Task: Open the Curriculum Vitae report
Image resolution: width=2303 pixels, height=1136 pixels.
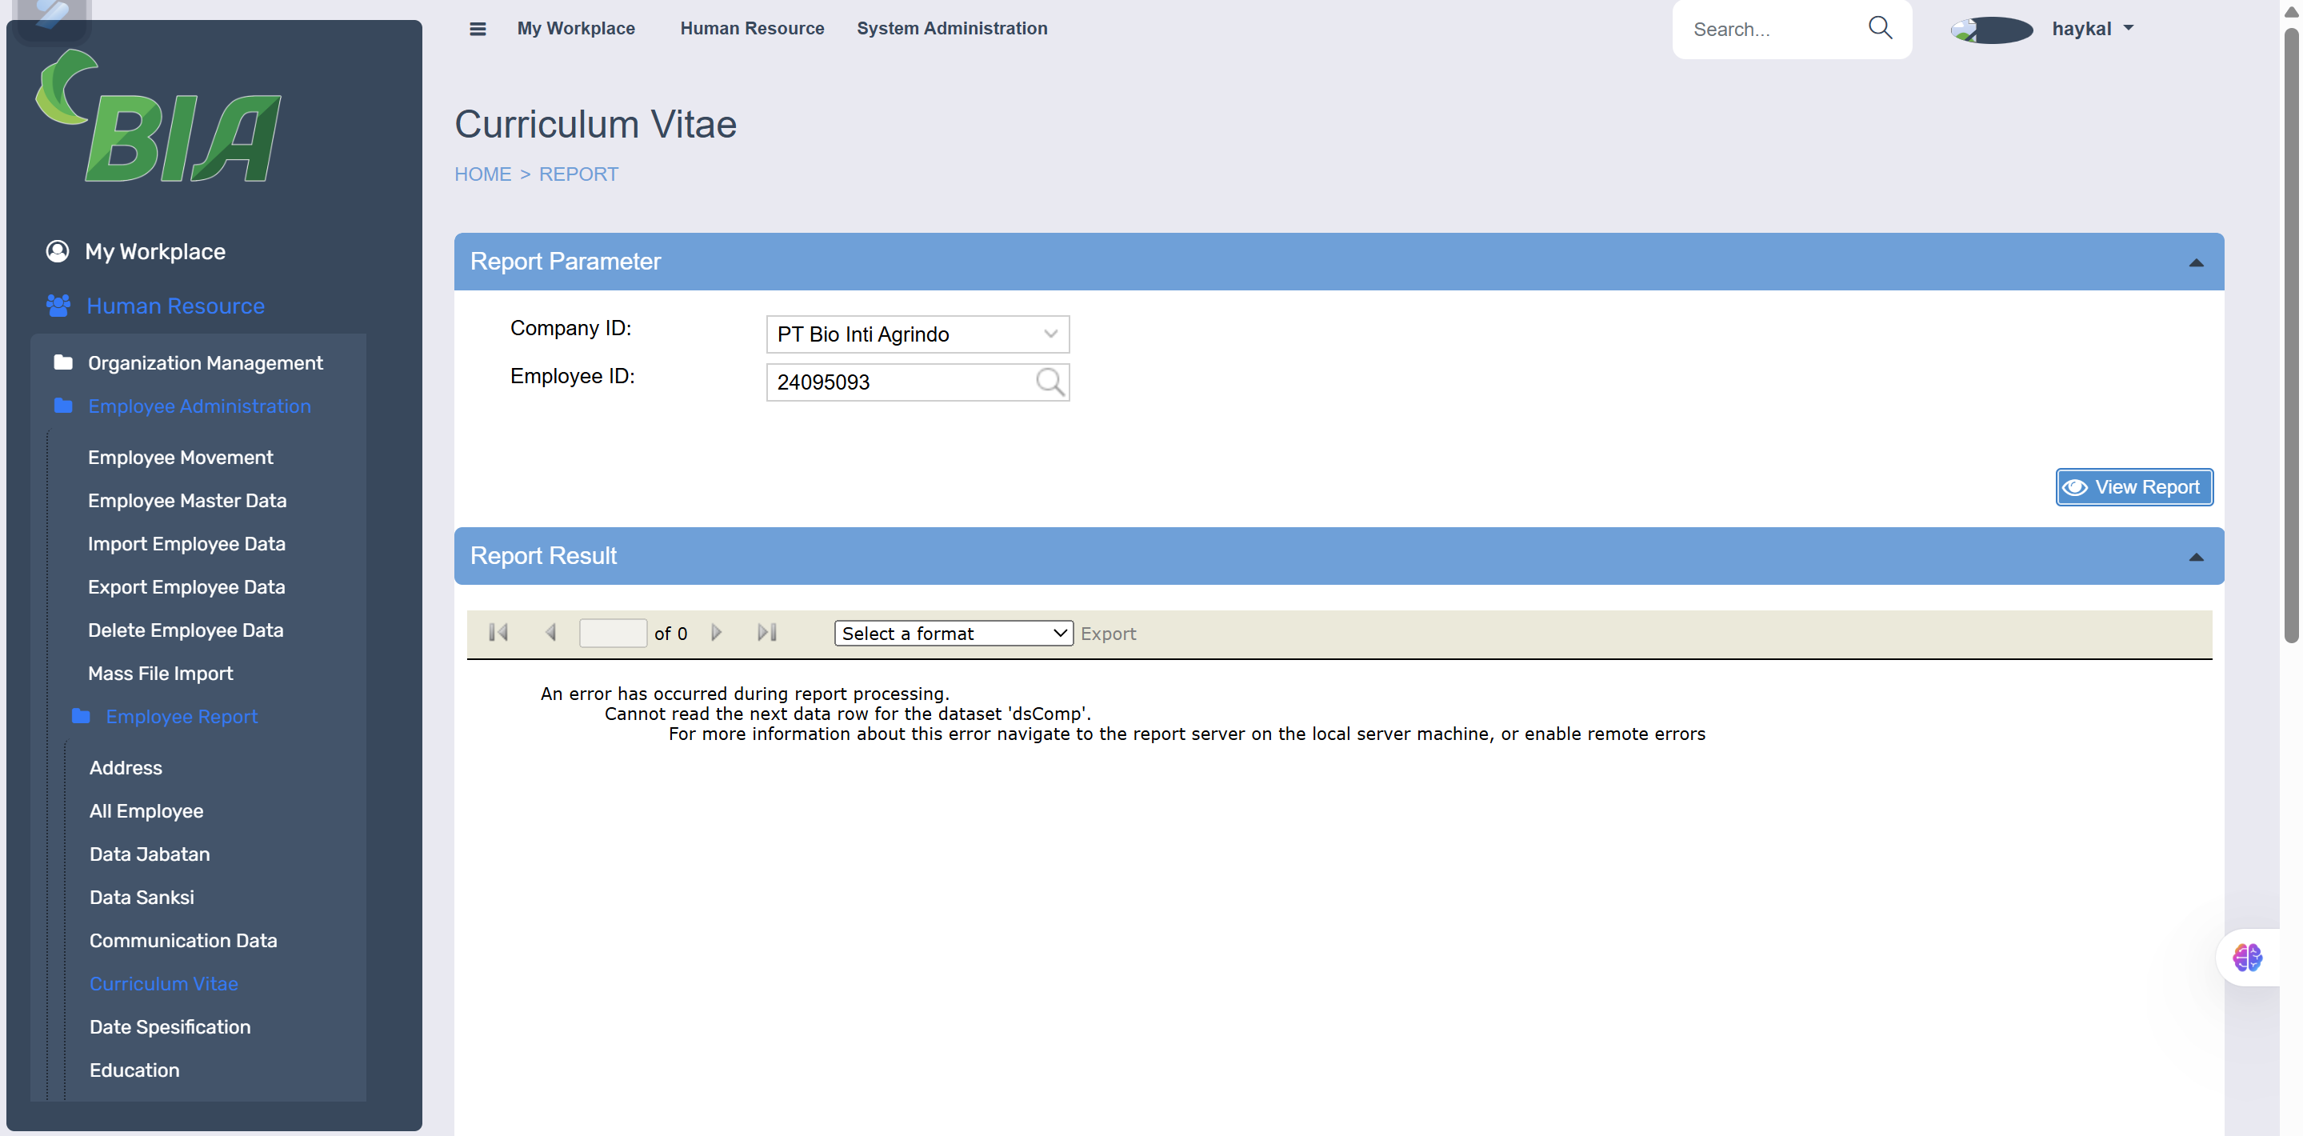Action: click(x=164, y=983)
